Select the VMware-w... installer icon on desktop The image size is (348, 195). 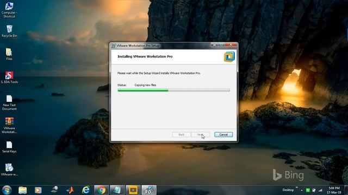coord(9,170)
